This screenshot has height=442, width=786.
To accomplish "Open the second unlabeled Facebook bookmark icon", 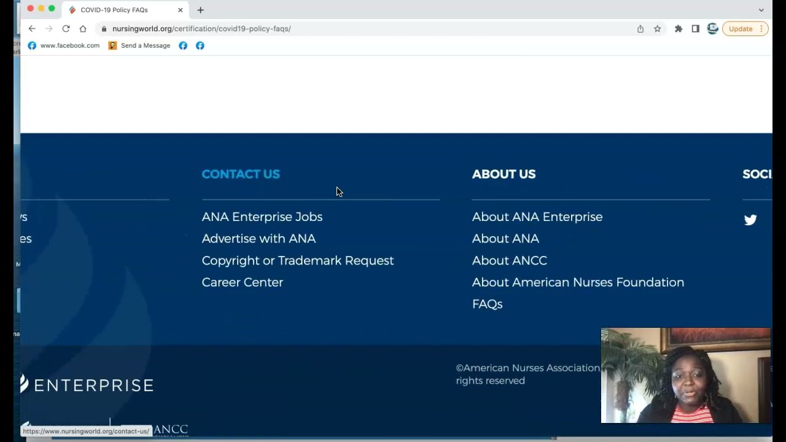I will coord(200,45).
